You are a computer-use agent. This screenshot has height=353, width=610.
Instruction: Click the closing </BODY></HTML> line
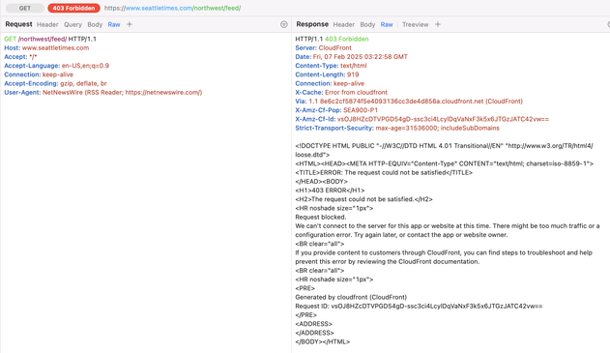(x=323, y=342)
